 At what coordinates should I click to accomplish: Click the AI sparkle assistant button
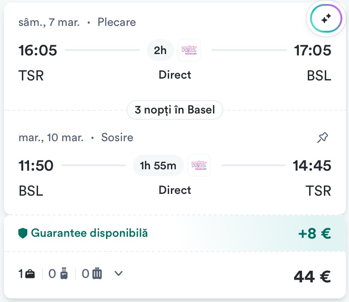pos(326,18)
